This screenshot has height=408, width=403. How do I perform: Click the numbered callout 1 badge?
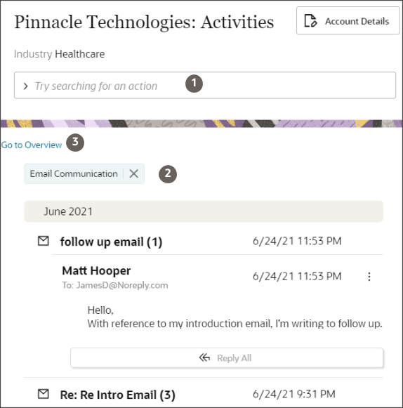click(x=194, y=84)
